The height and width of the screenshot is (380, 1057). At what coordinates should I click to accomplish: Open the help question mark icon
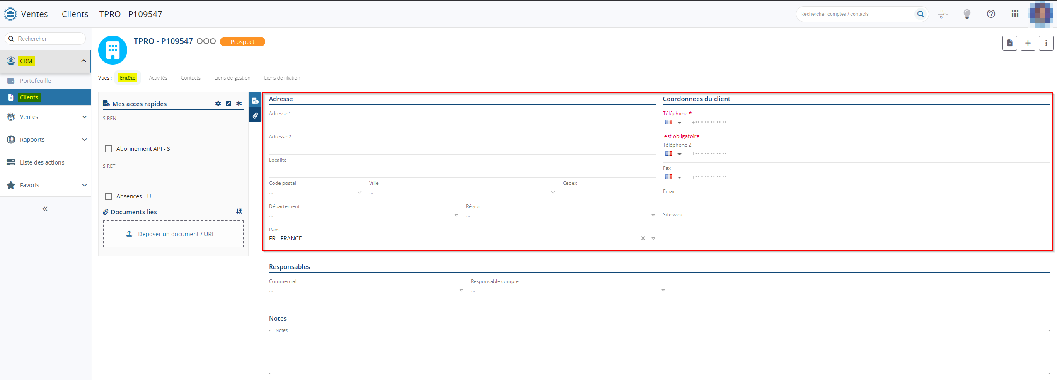(991, 14)
